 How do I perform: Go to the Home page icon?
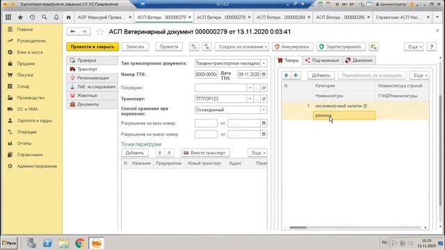click(x=68, y=17)
